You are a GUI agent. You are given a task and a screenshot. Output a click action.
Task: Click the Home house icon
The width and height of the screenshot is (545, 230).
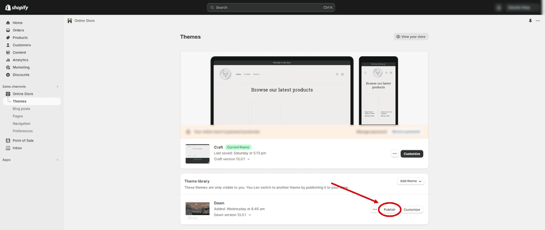click(8, 22)
